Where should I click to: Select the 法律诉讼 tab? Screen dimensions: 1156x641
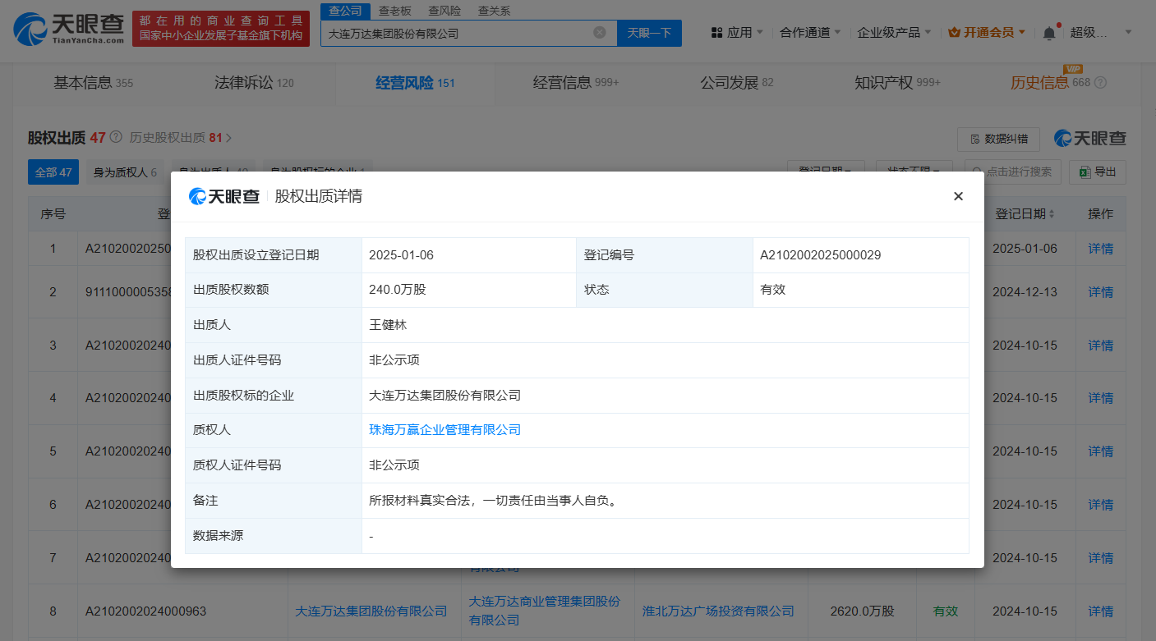[253, 83]
